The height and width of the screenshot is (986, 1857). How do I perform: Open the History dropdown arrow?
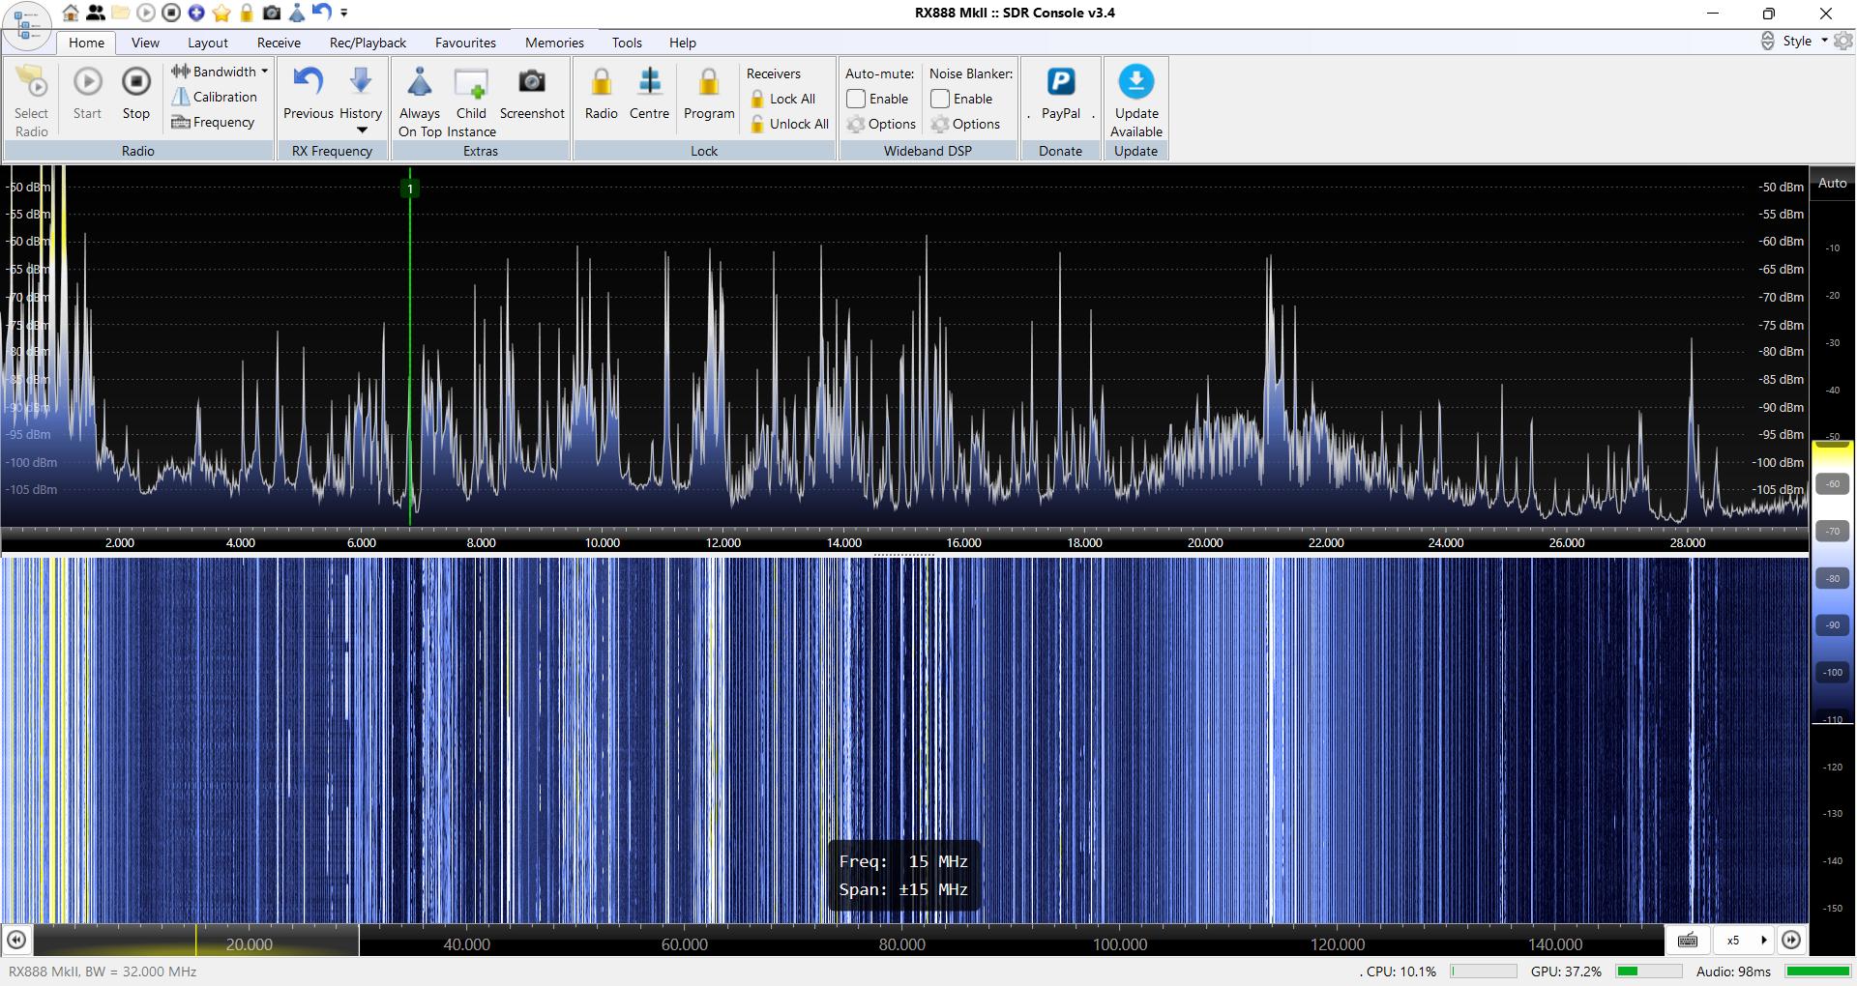(361, 130)
